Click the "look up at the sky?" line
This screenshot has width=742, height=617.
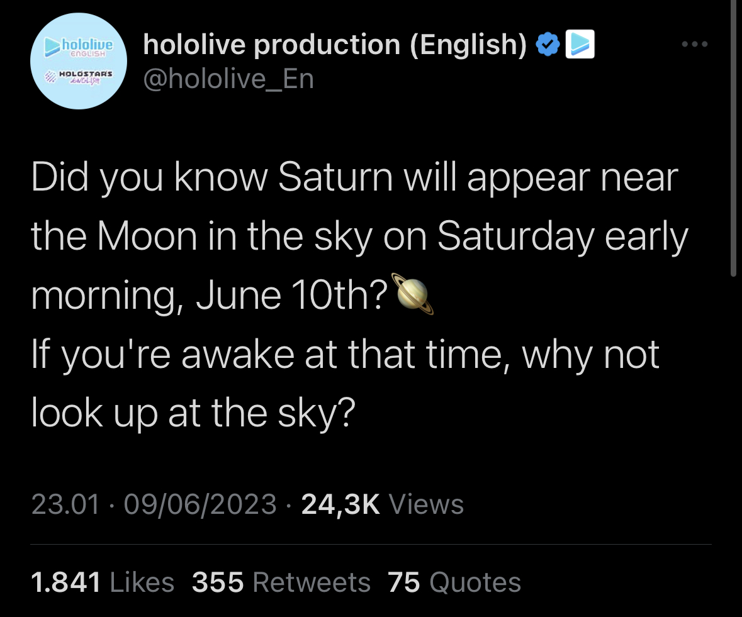click(x=193, y=413)
